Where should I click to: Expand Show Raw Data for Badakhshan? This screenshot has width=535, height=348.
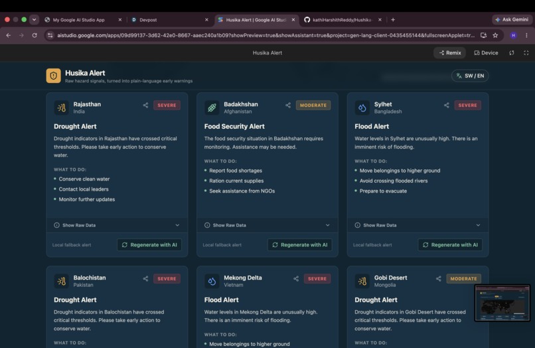click(267, 225)
